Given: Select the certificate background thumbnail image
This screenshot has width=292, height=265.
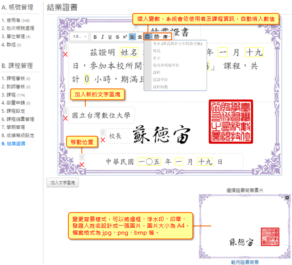Looking at the screenshot, I should point(245,226).
